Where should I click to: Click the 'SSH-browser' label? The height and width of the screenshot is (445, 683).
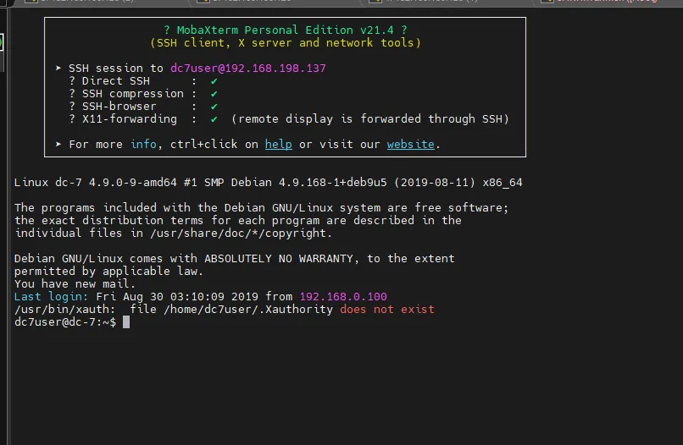(x=119, y=106)
